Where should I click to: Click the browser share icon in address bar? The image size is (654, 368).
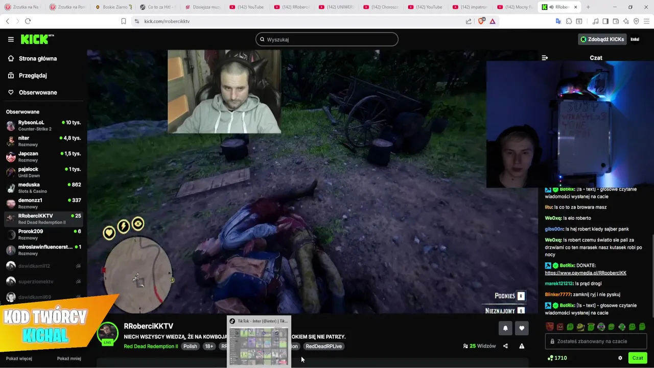tap(469, 21)
